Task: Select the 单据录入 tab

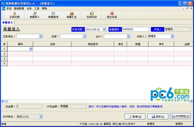Action: pos(8,22)
